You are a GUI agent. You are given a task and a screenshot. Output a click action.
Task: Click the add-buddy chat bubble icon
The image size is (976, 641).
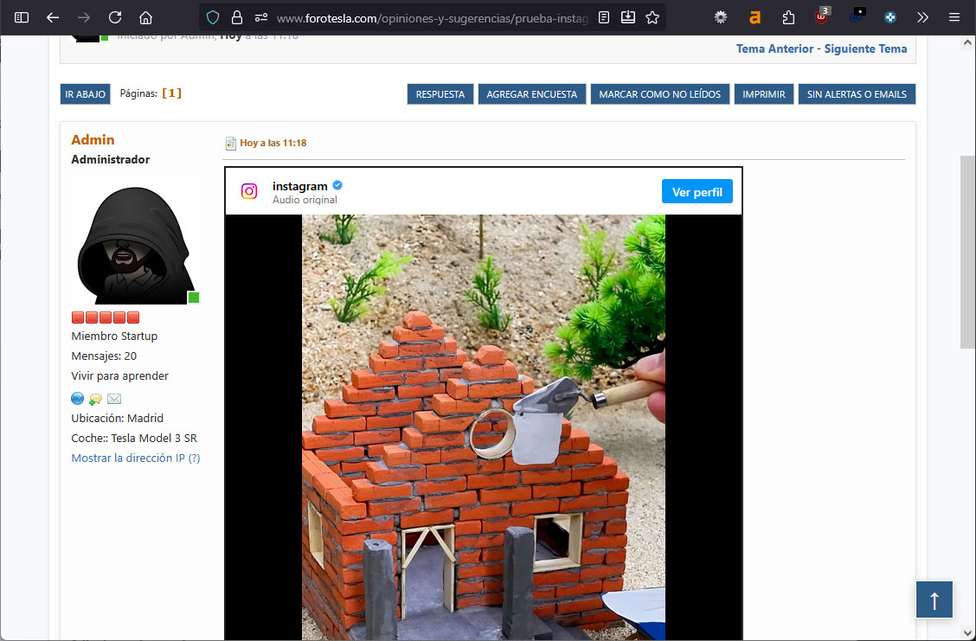click(x=95, y=399)
